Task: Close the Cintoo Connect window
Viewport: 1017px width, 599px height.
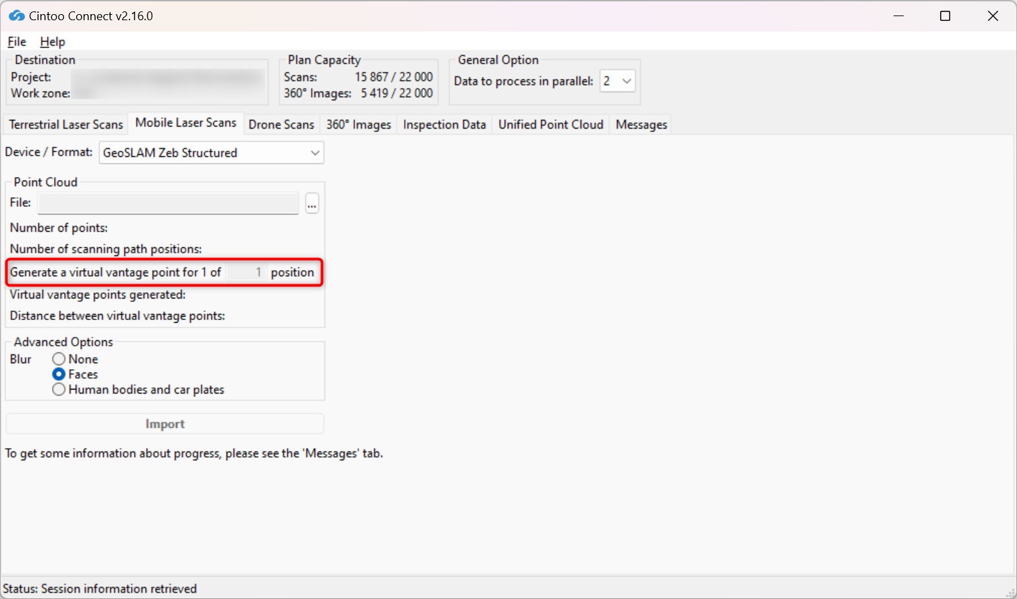Action: tap(993, 15)
